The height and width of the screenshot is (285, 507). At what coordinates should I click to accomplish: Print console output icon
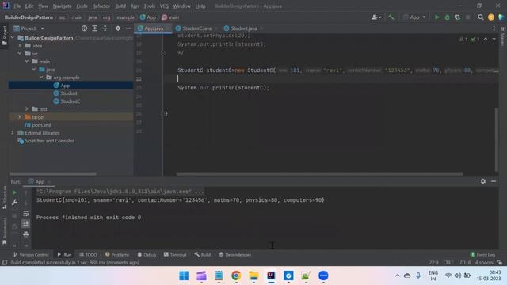coord(26,234)
